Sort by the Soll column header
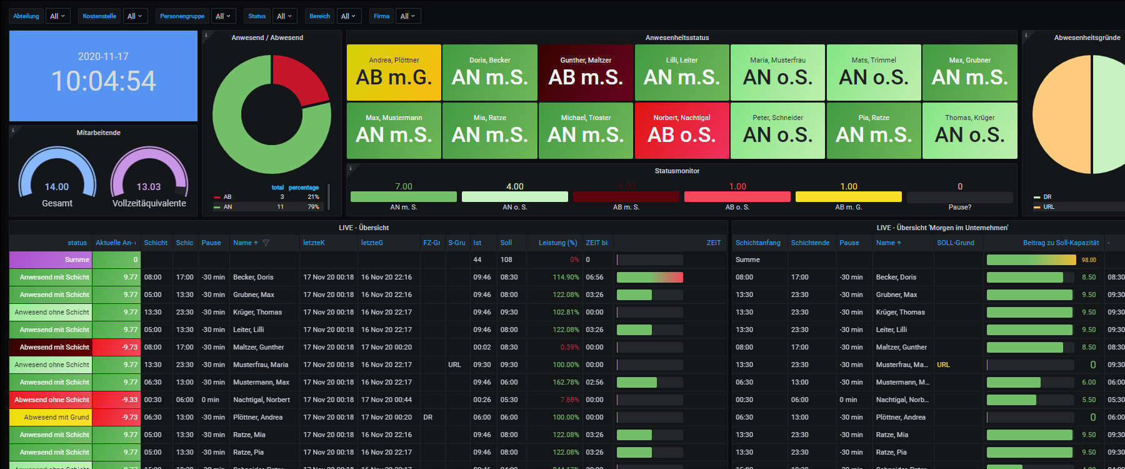The height and width of the screenshot is (469, 1125). click(506, 243)
